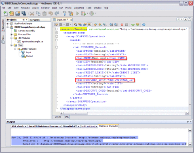Screen dimensions: 194x153
Task: Click the New File toolbar icon
Action: [x=6, y=13]
